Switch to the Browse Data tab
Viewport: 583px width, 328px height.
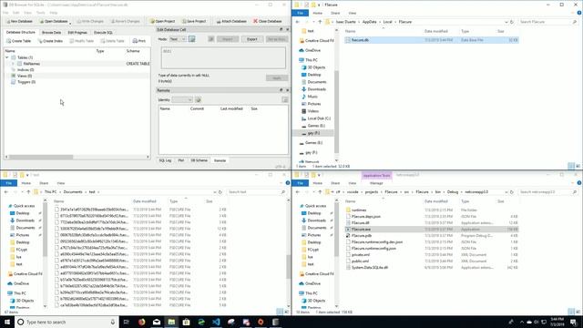click(x=51, y=33)
